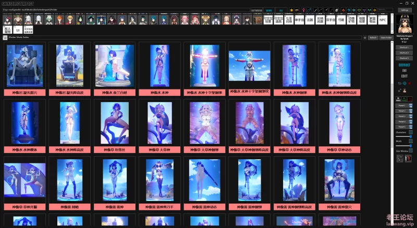
Task: Load Preset 4
Action: pyautogui.click(x=402, y=121)
